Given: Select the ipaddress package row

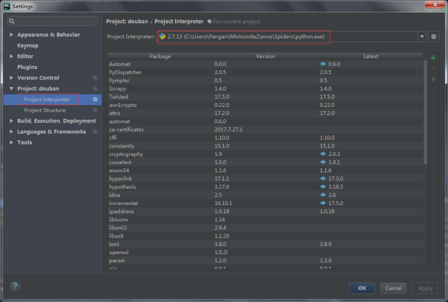Looking at the screenshot, I should [266, 211].
